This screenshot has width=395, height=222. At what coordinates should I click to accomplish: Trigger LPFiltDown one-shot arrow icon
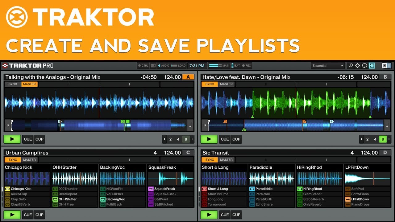click(348, 199)
